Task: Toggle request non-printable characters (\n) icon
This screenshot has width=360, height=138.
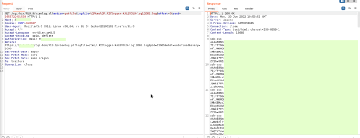Action: pos(193,8)
